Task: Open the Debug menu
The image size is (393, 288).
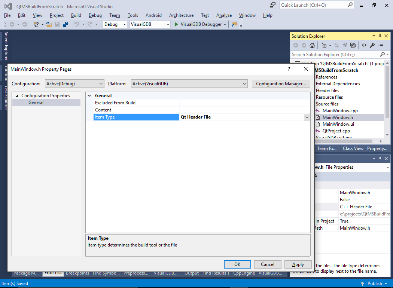Action: click(x=95, y=15)
